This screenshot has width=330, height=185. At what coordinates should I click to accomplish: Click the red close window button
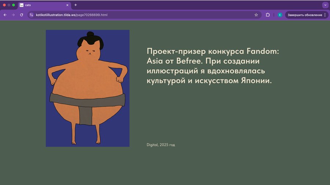(4, 5)
